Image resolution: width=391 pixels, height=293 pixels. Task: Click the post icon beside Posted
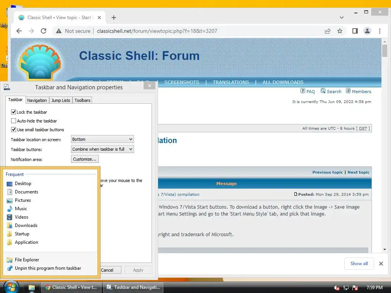coord(296,194)
